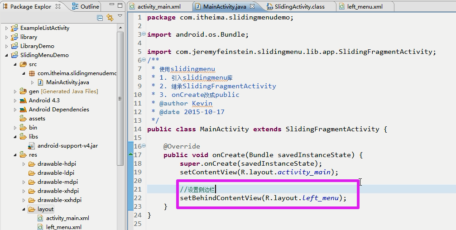This screenshot has width=456, height=230.
Task: Click the Collapse All icon in Package Explorer
Action: pos(100,18)
